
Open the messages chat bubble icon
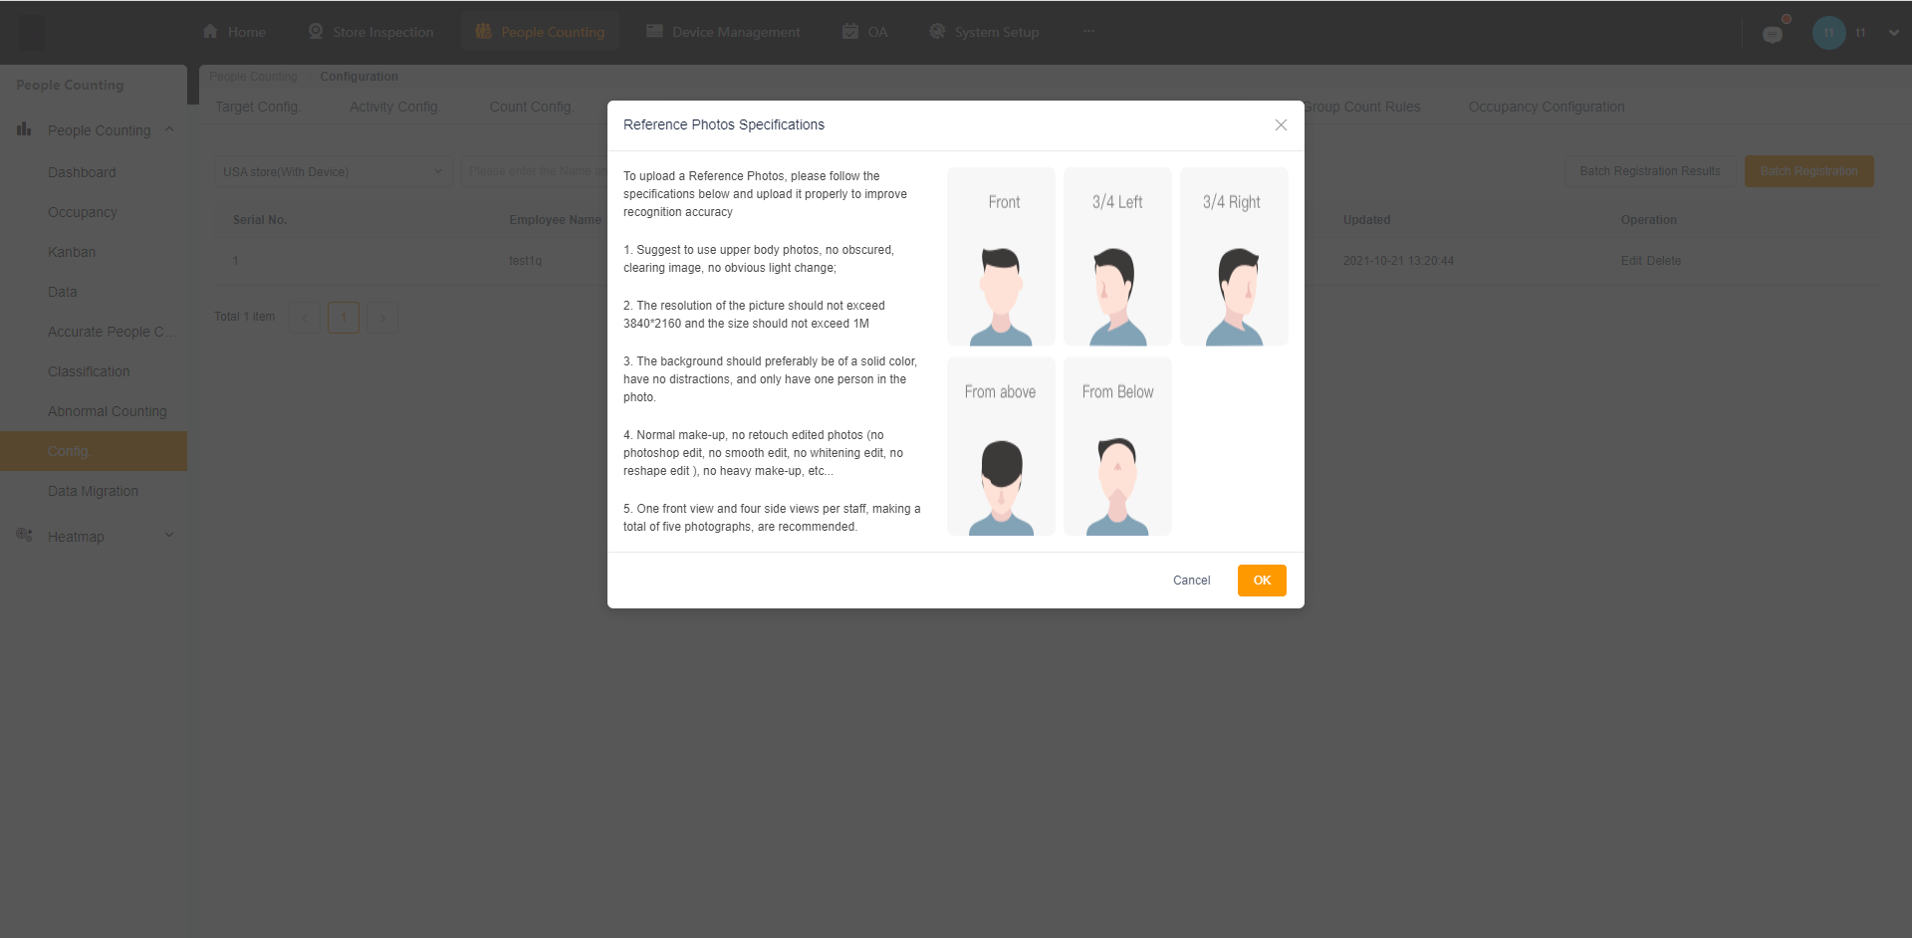point(1773,33)
